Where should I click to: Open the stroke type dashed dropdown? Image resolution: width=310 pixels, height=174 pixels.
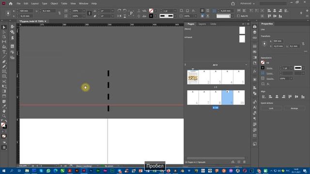[175, 16]
